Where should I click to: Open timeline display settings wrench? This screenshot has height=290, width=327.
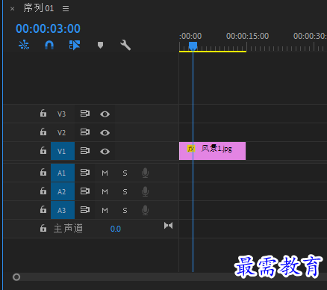point(125,45)
